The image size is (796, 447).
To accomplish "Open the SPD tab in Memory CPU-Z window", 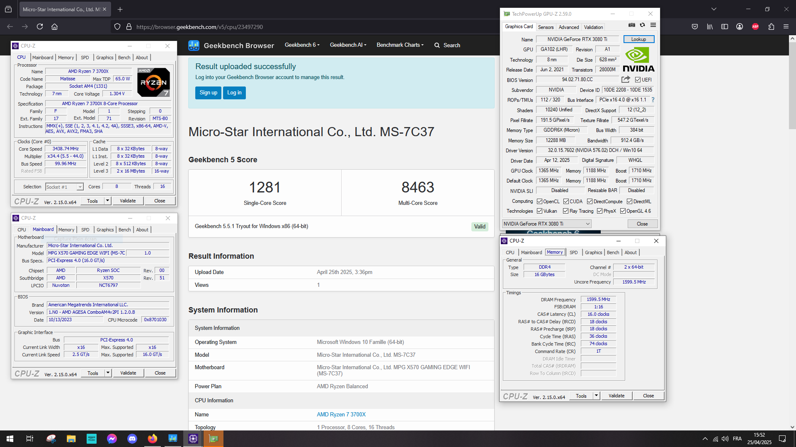I will point(573,252).
